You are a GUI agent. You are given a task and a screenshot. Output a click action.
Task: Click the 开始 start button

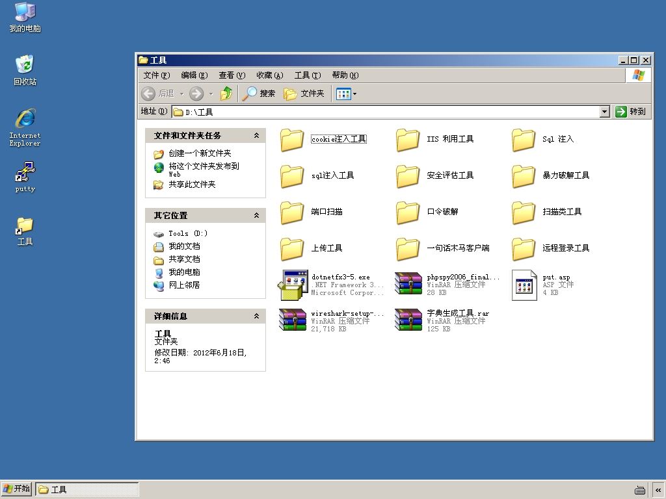coord(16,489)
